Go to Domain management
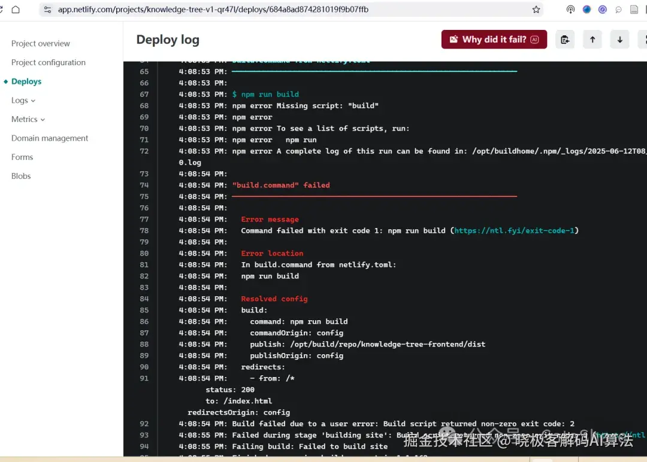The image size is (647, 462). click(x=50, y=138)
